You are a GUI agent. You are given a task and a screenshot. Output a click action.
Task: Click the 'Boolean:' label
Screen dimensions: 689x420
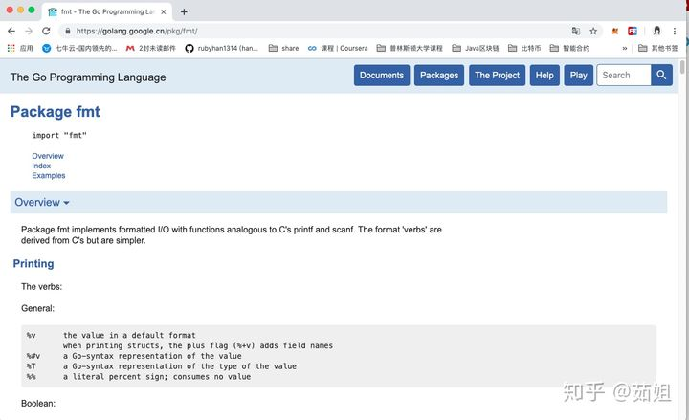pos(38,404)
